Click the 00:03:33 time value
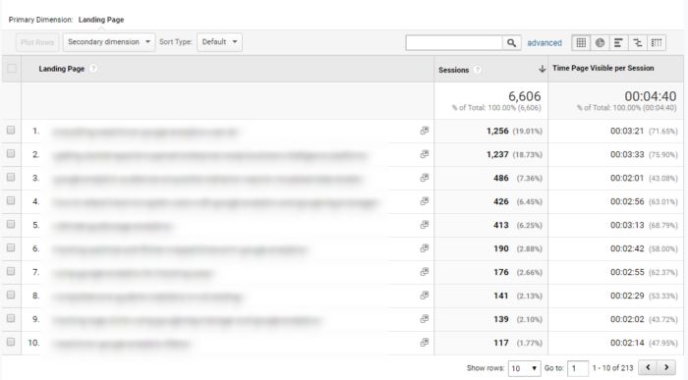Viewport: 688px width, 380px height. [627, 154]
